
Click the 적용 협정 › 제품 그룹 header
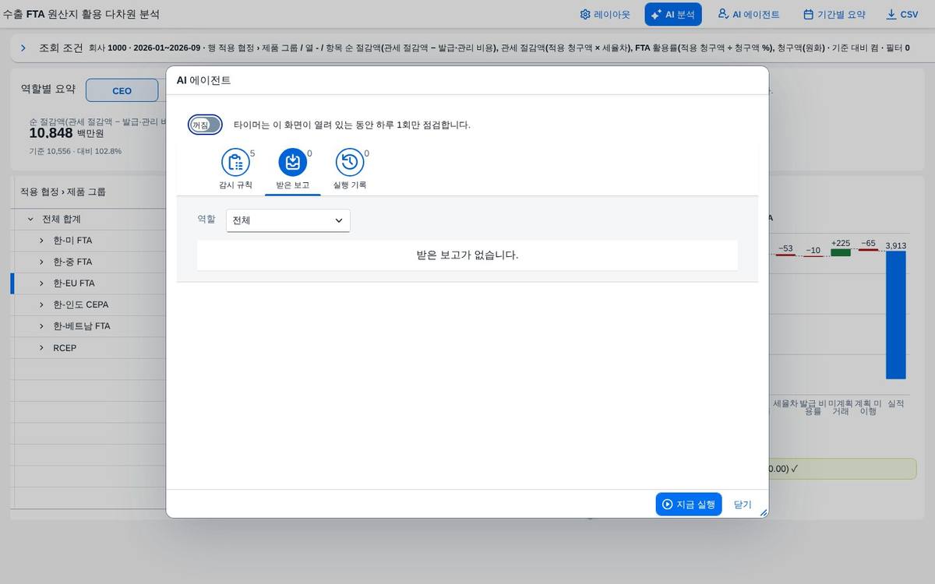coord(63,192)
